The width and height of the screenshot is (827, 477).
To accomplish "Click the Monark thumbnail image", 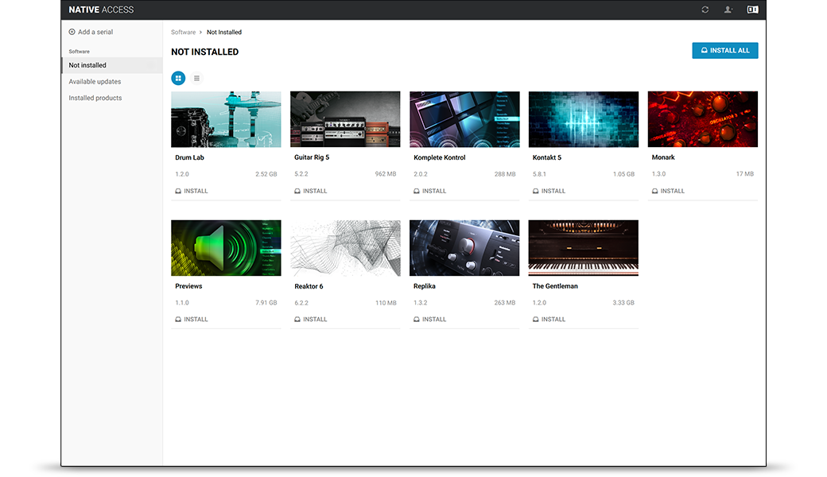I will (702, 119).
